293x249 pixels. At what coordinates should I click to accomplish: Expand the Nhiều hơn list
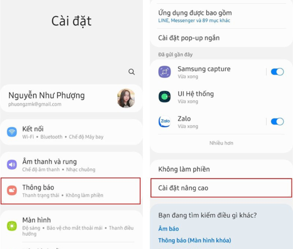click(x=221, y=143)
